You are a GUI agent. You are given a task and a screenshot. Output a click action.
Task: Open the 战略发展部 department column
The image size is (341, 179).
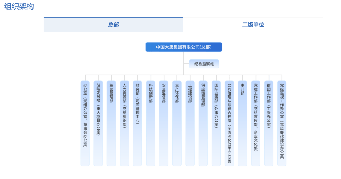(98, 124)
